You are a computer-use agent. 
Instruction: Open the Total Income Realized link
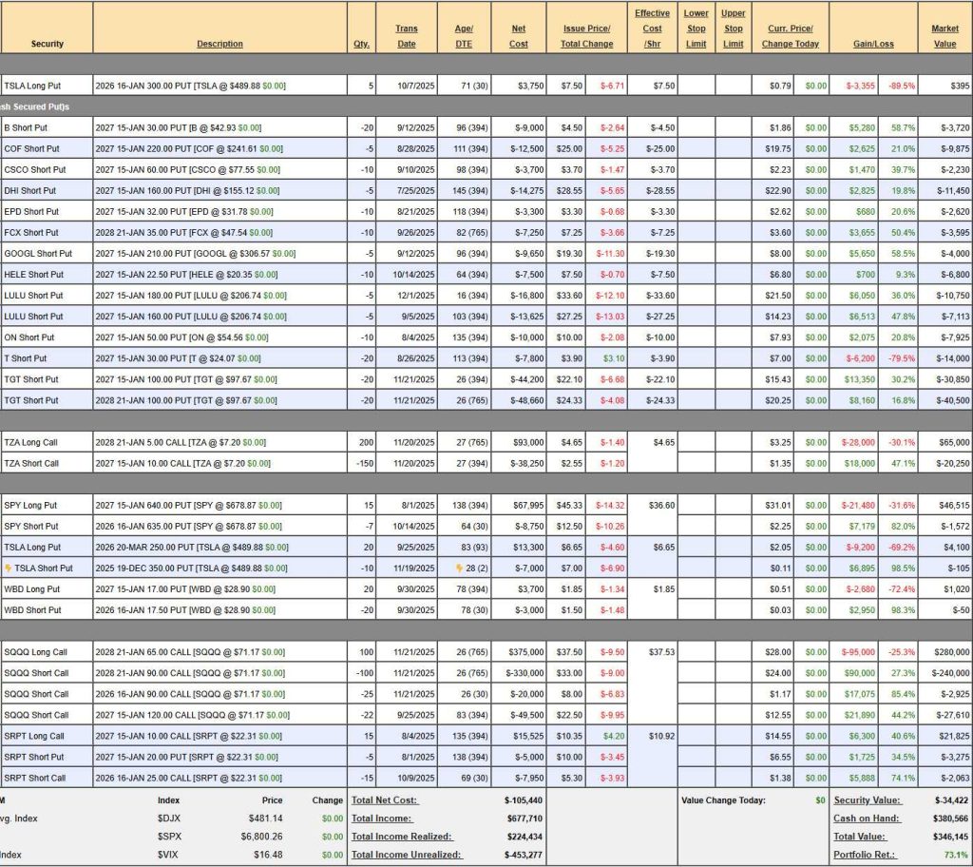(x=402, y=837)
